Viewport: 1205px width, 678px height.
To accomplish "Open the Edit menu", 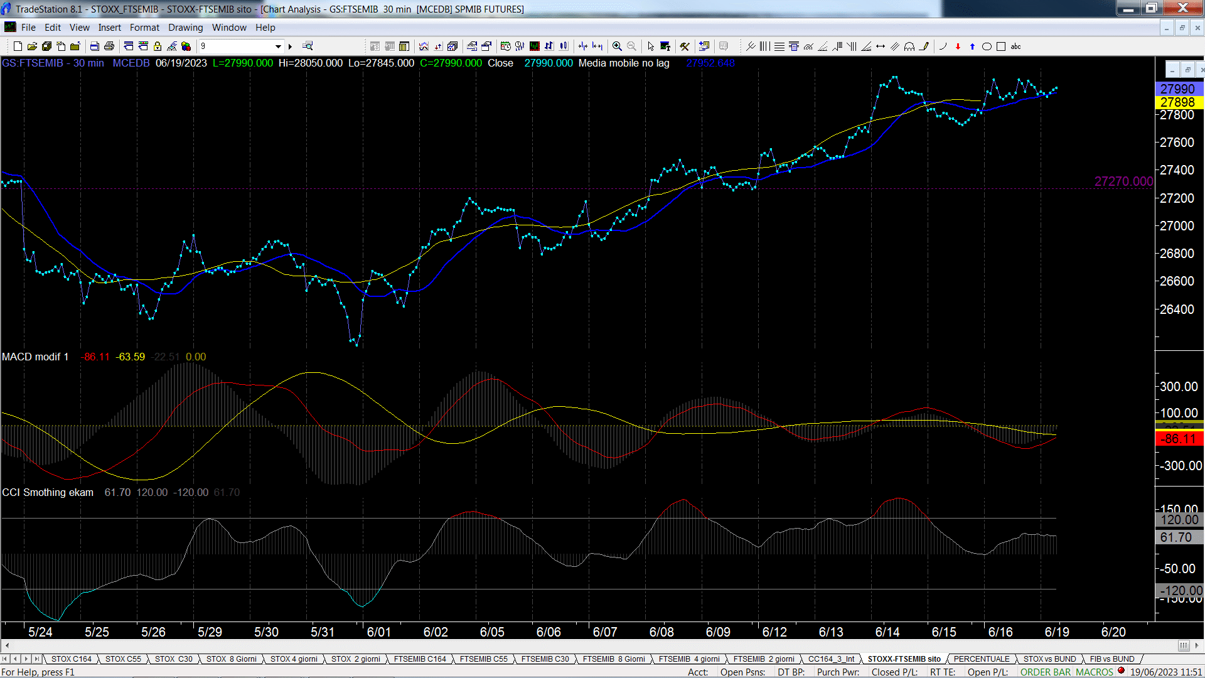I will coord(53,28).
